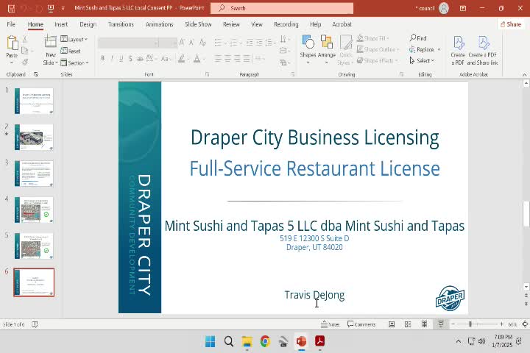Switch to Reading view icon
The image size is (530, 353).
tap(424, 324)
